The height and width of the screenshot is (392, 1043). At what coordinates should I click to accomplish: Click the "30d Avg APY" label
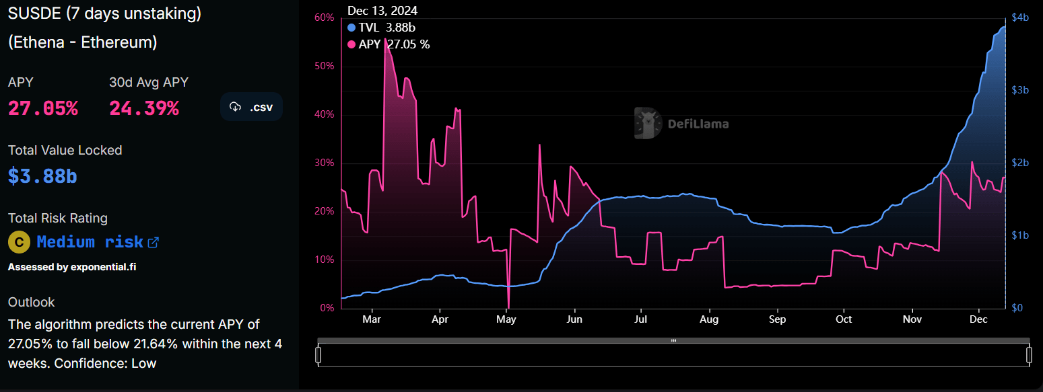149,82
